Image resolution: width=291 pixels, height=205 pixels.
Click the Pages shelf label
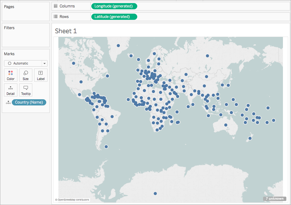(9, 7)
